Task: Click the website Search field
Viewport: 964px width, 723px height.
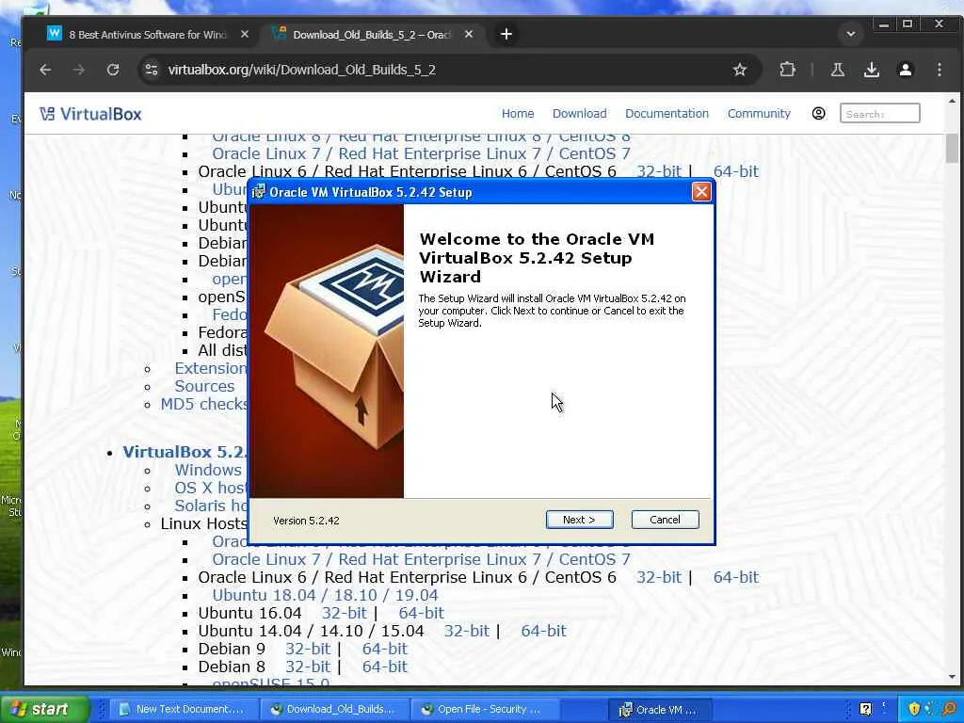Action: pos(880,114)
